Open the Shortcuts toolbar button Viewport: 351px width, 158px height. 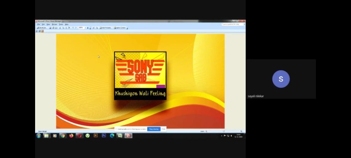[42, 28]
